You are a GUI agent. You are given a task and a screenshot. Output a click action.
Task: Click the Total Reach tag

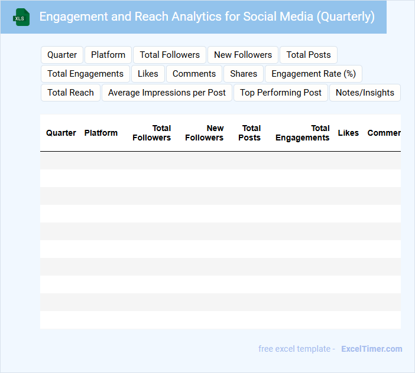[70, 93]
